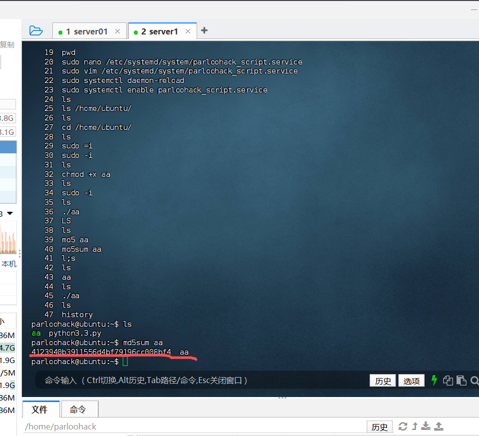Open 历史 in the command input bar

(x=383, y=381)
